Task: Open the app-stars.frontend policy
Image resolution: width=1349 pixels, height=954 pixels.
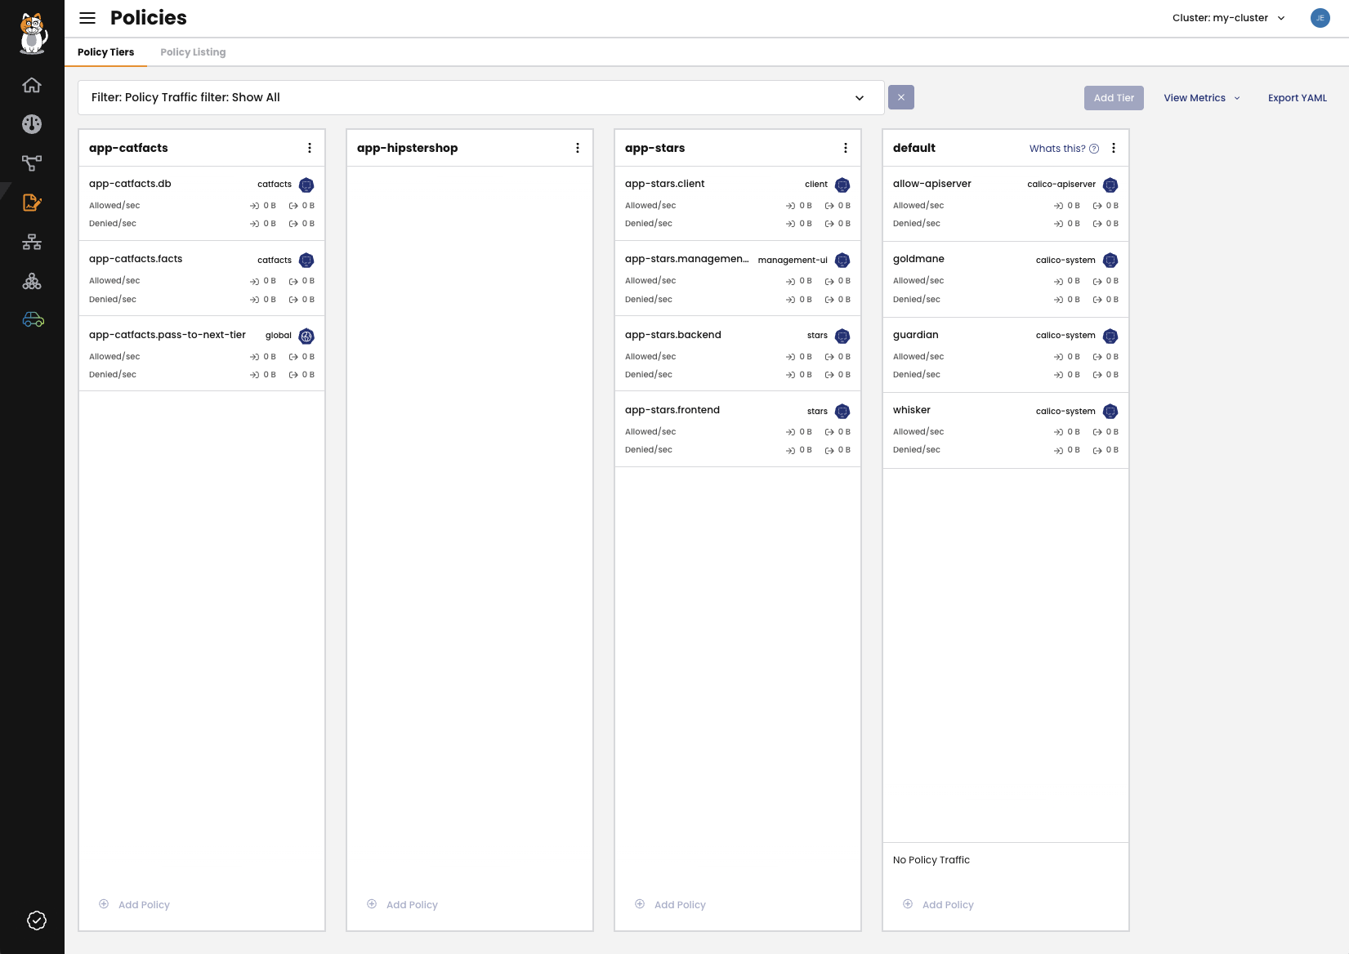Action: (x=672, y=410)
